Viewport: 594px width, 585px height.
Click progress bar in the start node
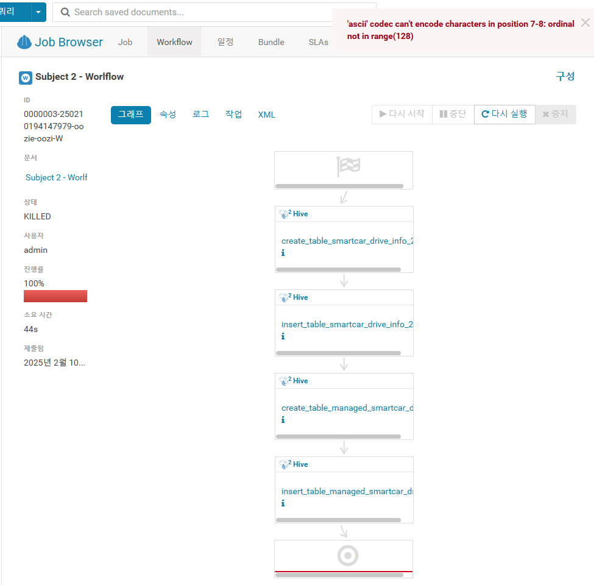point(339,186)
